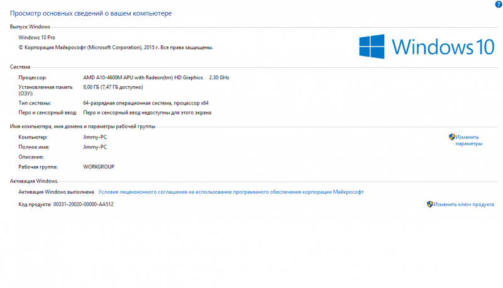
Task: Click the product code 00331-20020-00000-AA512
Action: tap(84, 204)
